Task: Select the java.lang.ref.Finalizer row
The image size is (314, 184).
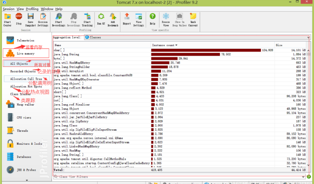Action: [180, 105]
